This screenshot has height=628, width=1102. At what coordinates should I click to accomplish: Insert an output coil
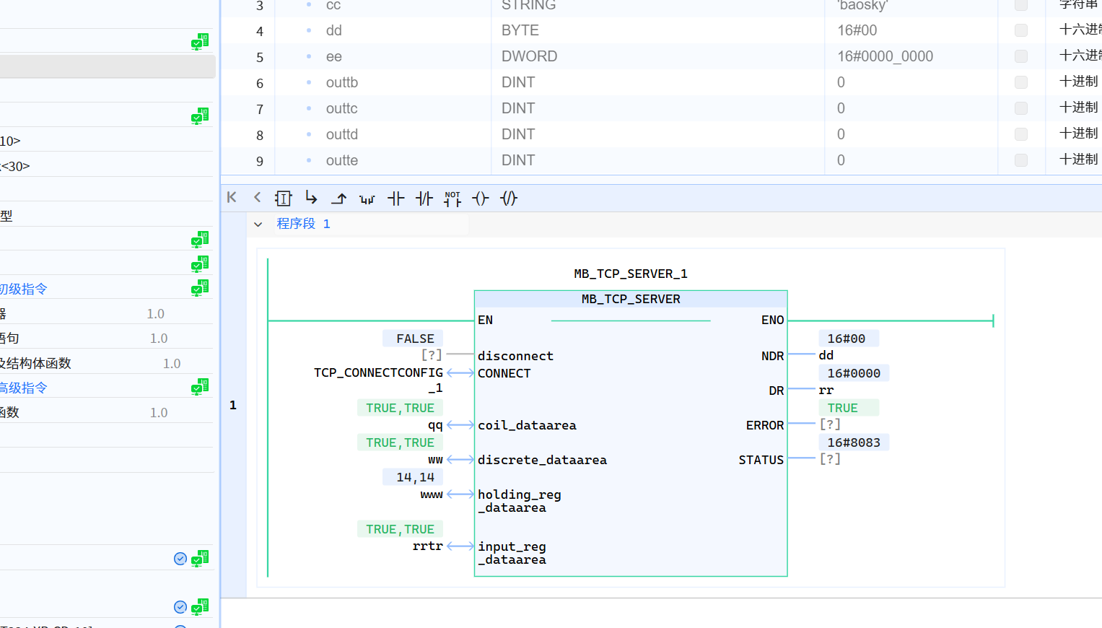click(x=481, y=199)
